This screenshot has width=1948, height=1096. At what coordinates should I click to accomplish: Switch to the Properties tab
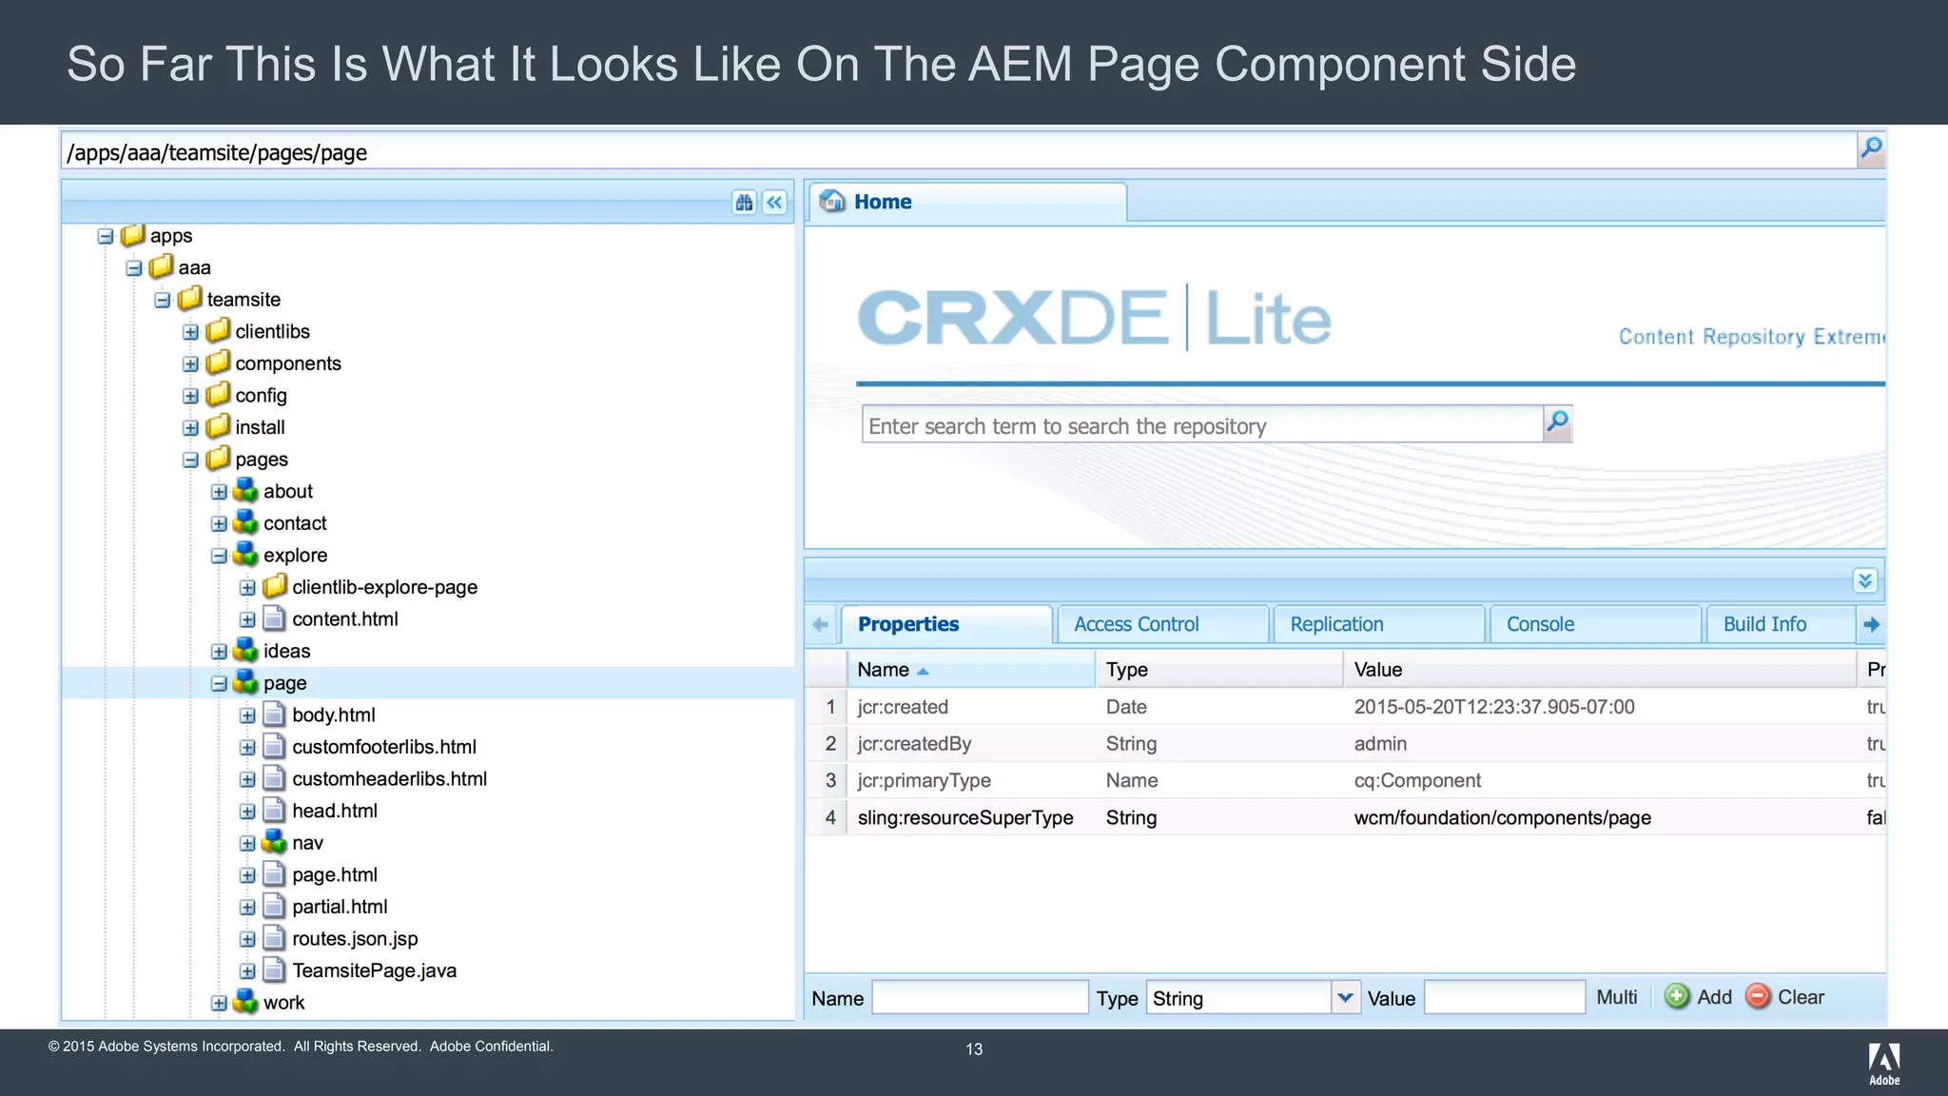(x=946, y=625)
